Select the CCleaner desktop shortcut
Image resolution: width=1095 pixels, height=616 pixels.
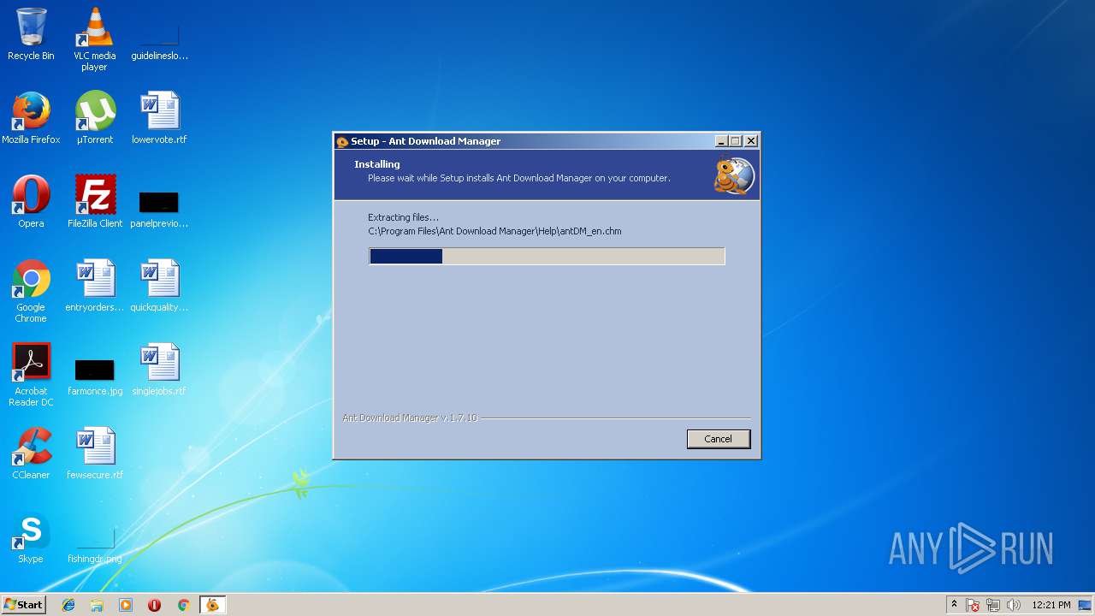coord(31,453)
